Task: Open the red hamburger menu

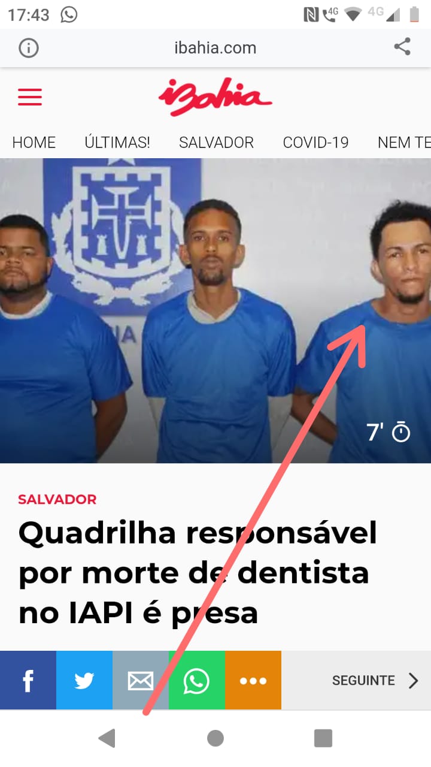Action: pyautogui.click(x=30, y=96)
